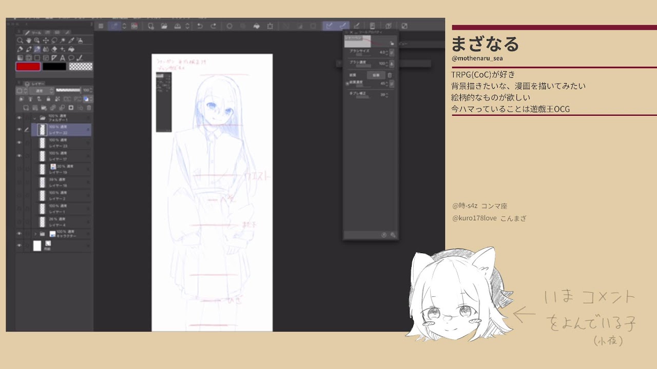This screenshot has width=657, height=369.
Task: Select the transparent checkered color swatch
Action: point(81,66)
